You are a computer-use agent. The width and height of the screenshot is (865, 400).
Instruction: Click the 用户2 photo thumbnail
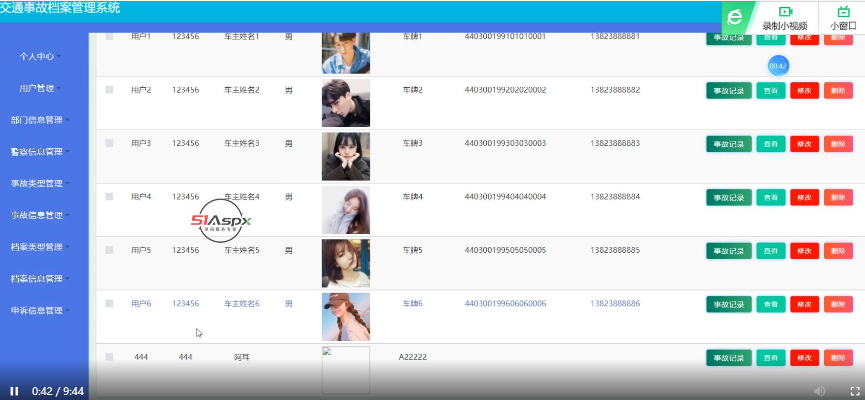pos(346,103)
